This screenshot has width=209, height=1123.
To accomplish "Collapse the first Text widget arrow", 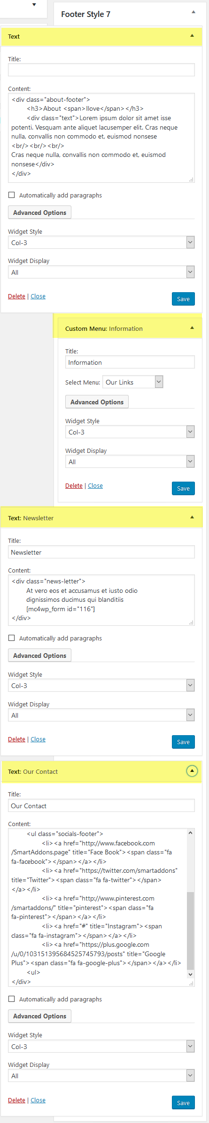I will pos(192,36).
